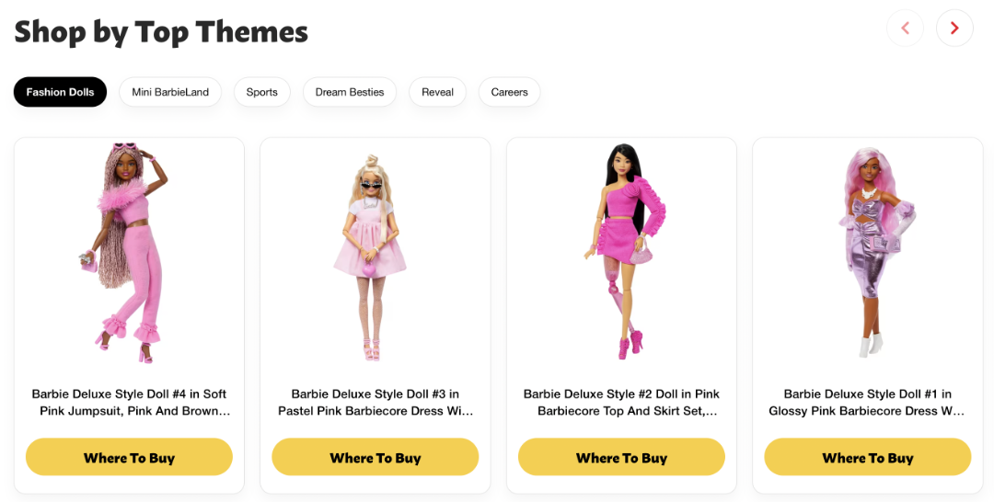
Task: Click the next carousel arrow
Action: [x=954, y=29]
